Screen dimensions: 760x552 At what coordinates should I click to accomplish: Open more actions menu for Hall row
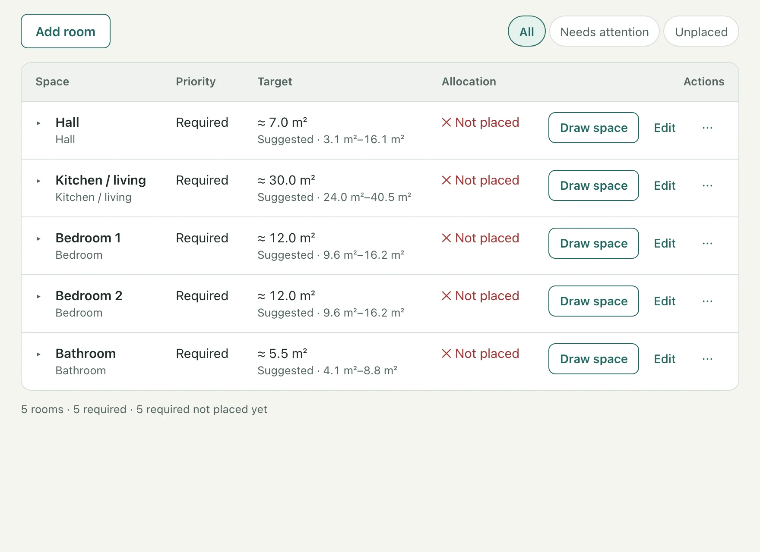click(x=707, y=128)
